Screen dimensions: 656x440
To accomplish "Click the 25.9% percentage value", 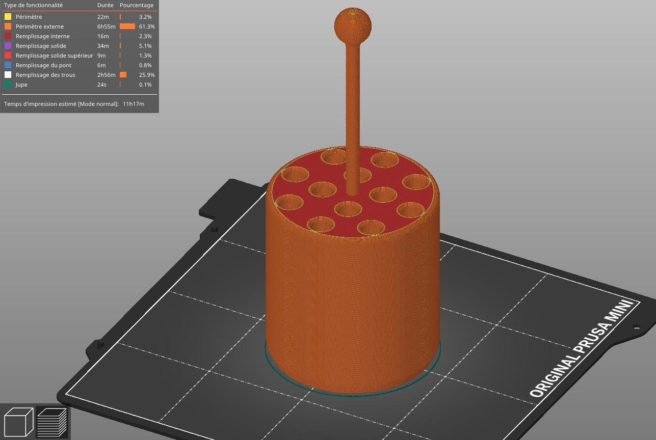I will 147,75.
